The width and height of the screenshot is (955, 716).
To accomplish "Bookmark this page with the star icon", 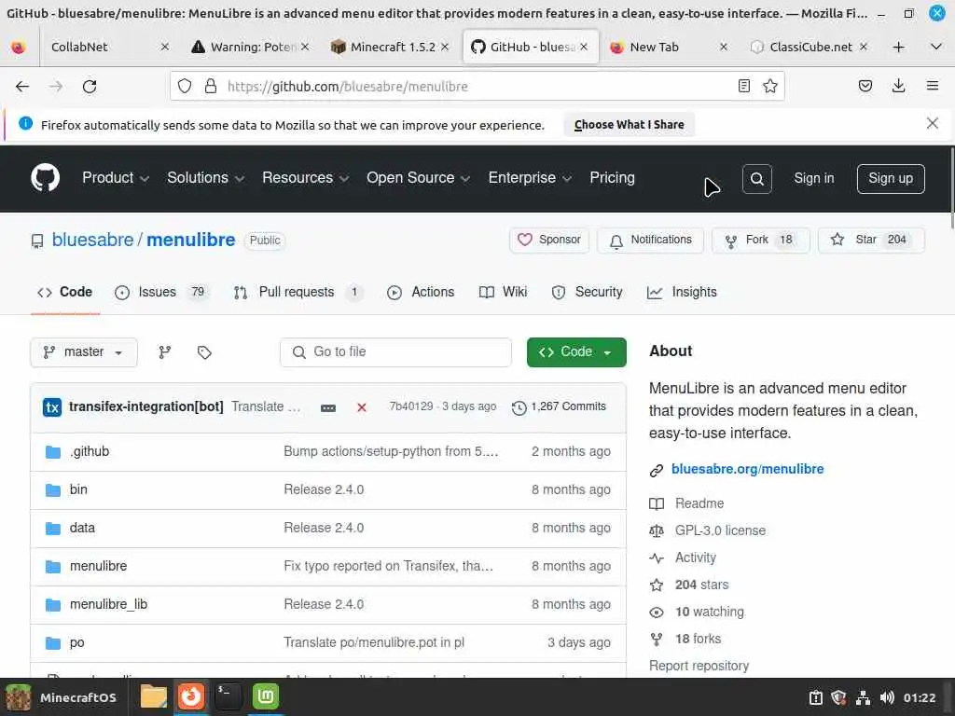I will tap(769, 86).
